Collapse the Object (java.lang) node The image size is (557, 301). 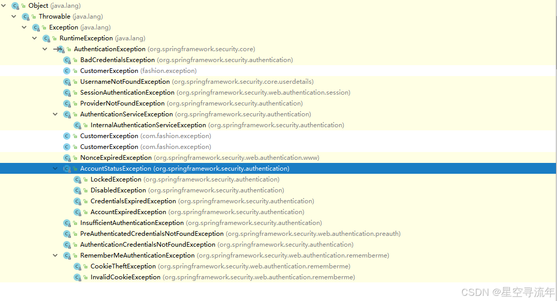click(x=4, y=6)
